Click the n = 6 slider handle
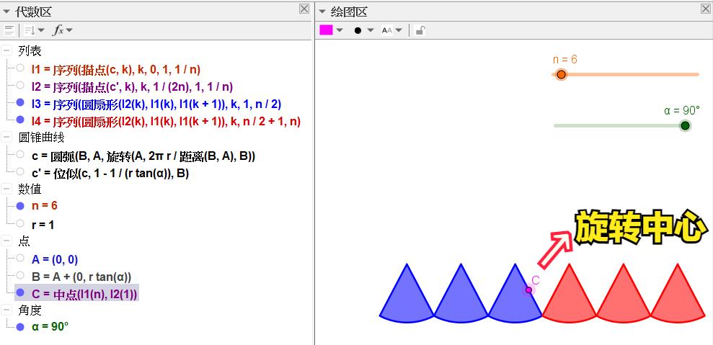The width and height of the screenshot is (713, 345). pos(561,74)
